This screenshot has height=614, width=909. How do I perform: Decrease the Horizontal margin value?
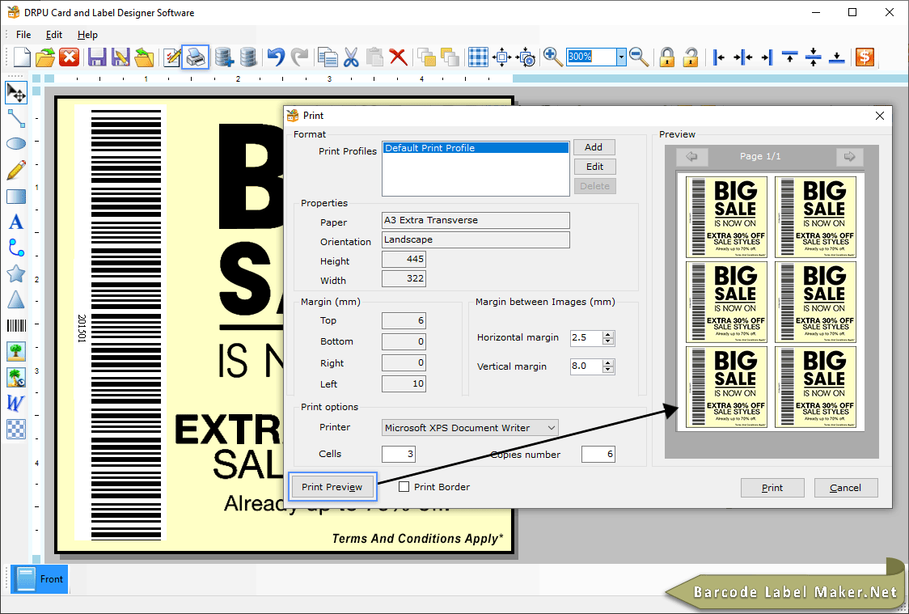coord(607,341)
